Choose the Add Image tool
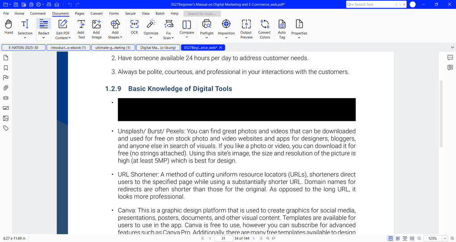The height and width of the screenshot is (242, 456). click(x=96, y=29)
